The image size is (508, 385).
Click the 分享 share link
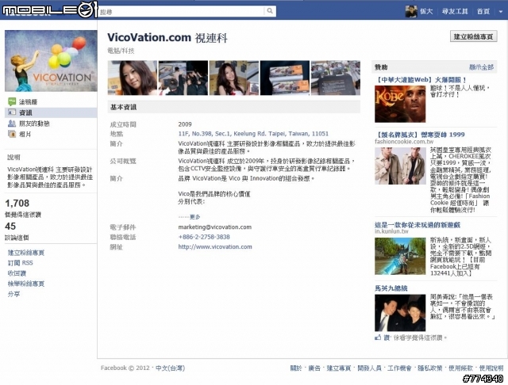[14, 294]
